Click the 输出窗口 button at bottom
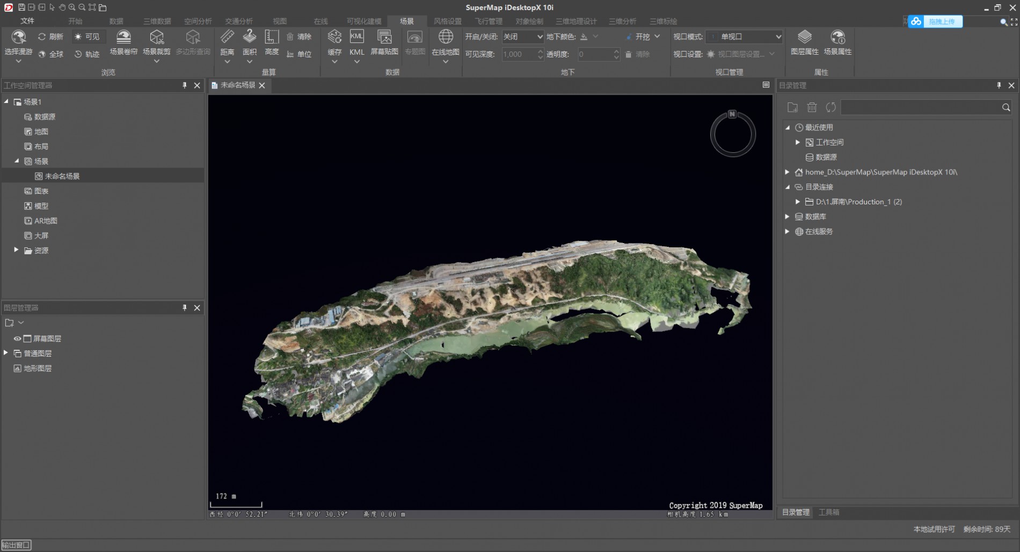Screen dimensions: 1020x552 coord(16,545)
